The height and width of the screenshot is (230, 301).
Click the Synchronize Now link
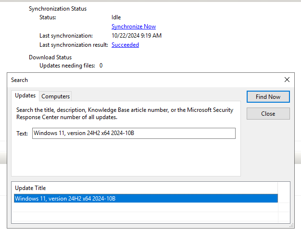click(134, 27)
